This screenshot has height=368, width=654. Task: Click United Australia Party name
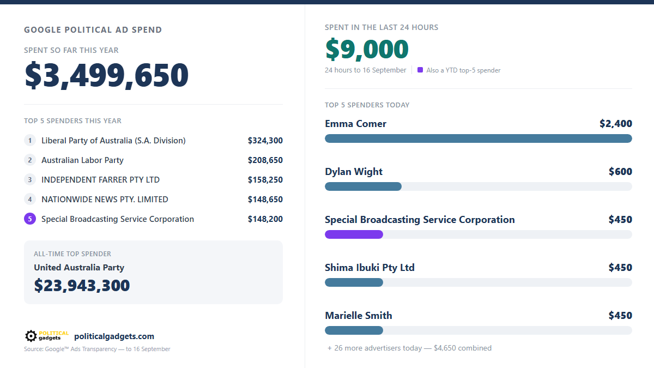coord(79,268)
